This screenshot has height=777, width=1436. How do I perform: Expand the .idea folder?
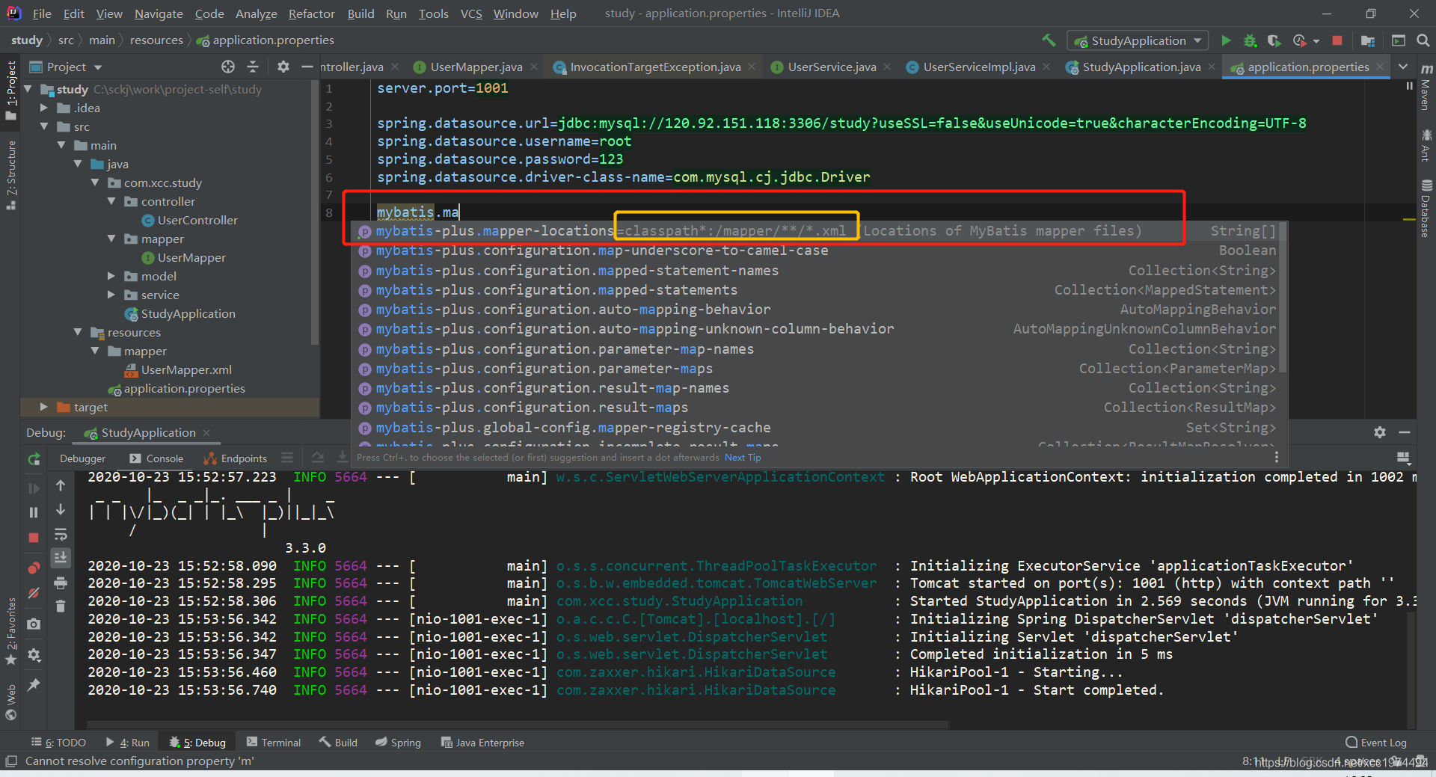point(44,108)
